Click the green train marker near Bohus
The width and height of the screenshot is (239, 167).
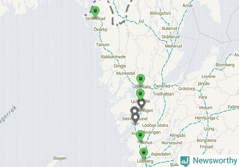point(140,135)
